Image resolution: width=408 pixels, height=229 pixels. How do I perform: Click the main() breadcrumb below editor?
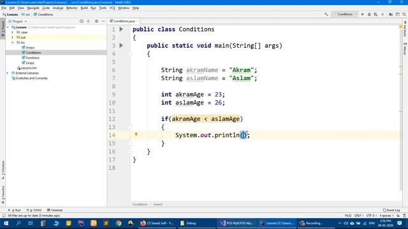[157, 204]
